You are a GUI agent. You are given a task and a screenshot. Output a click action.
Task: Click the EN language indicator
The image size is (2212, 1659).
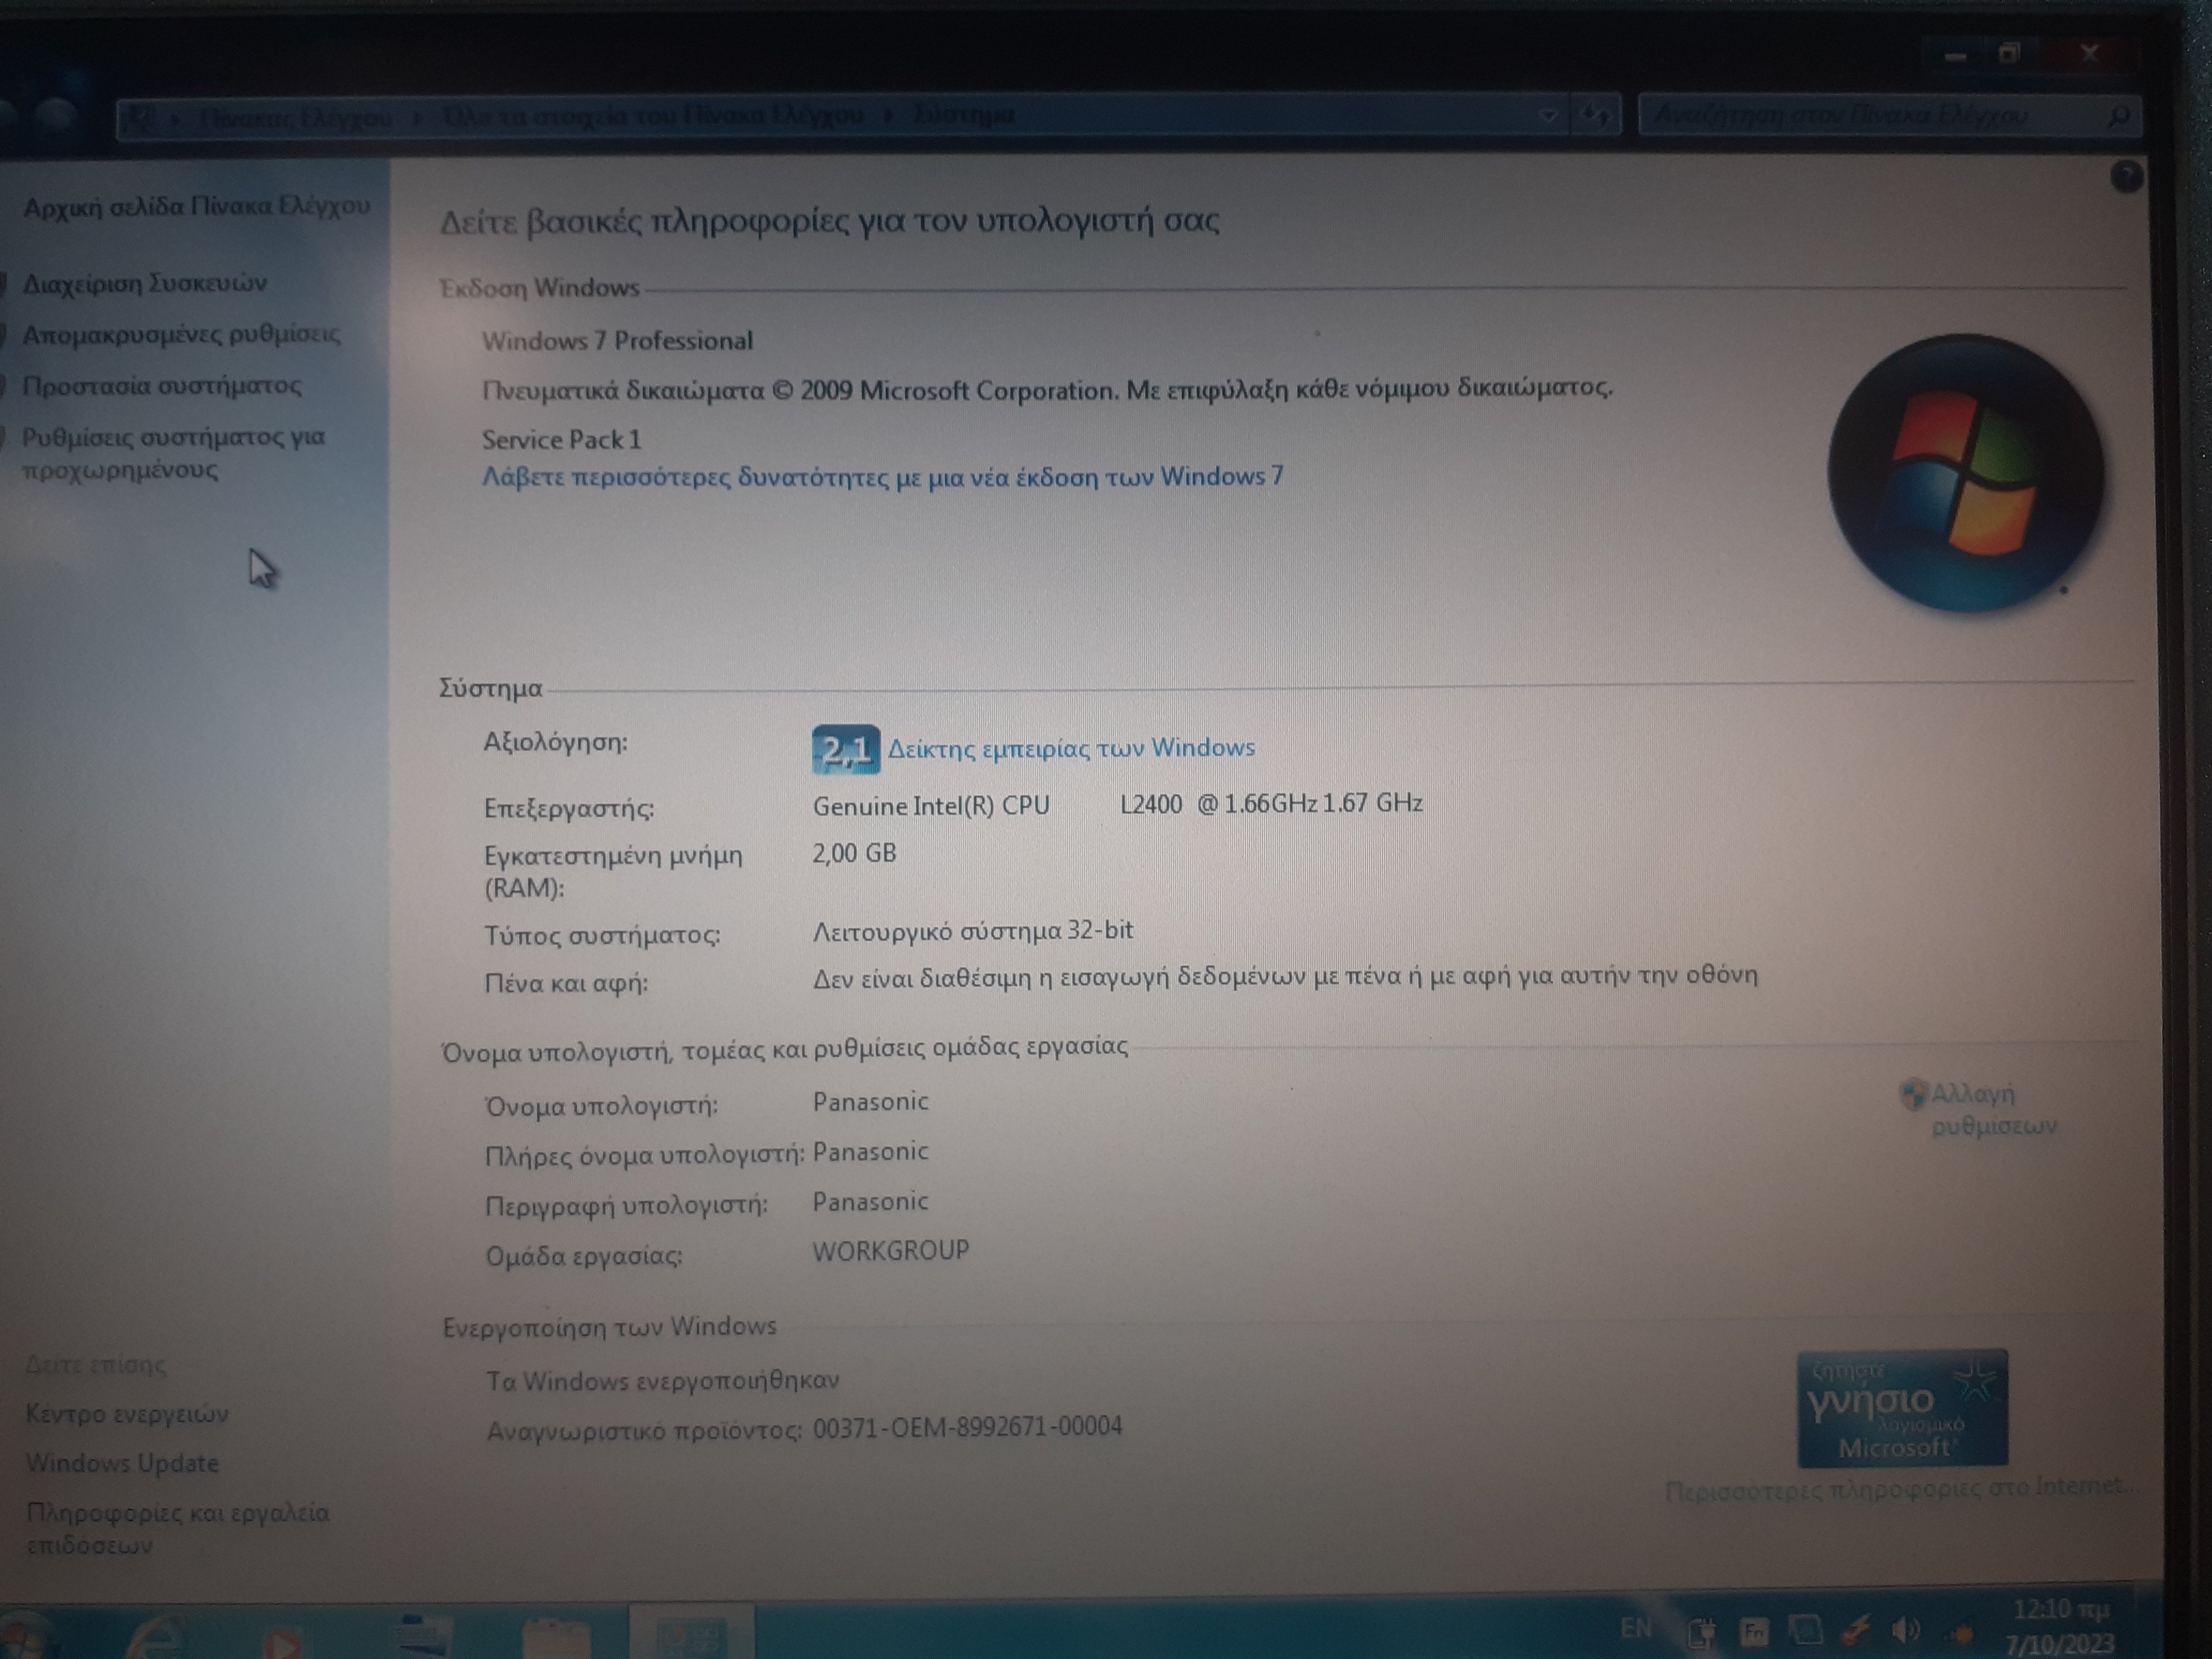pyautogui.click(x=1636, y=1629)
